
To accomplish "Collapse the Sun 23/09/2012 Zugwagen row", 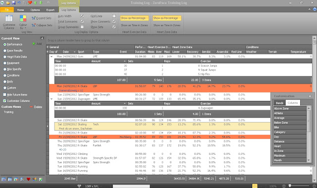I will [52, 99].
